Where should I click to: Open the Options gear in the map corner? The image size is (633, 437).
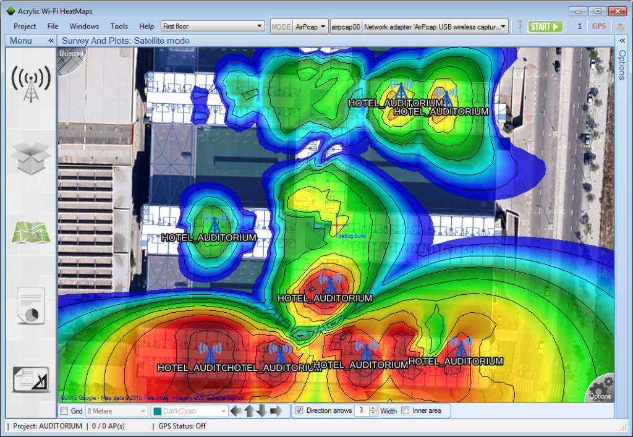tap(599, 389)
